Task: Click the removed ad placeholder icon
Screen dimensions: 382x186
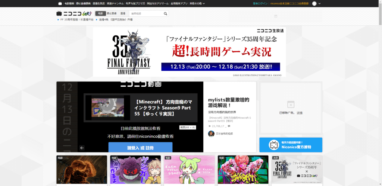Action: coord(291,105)
